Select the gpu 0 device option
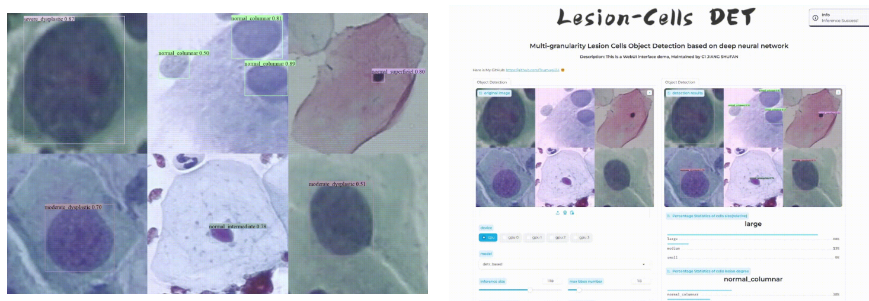 [x=510, y=237]
